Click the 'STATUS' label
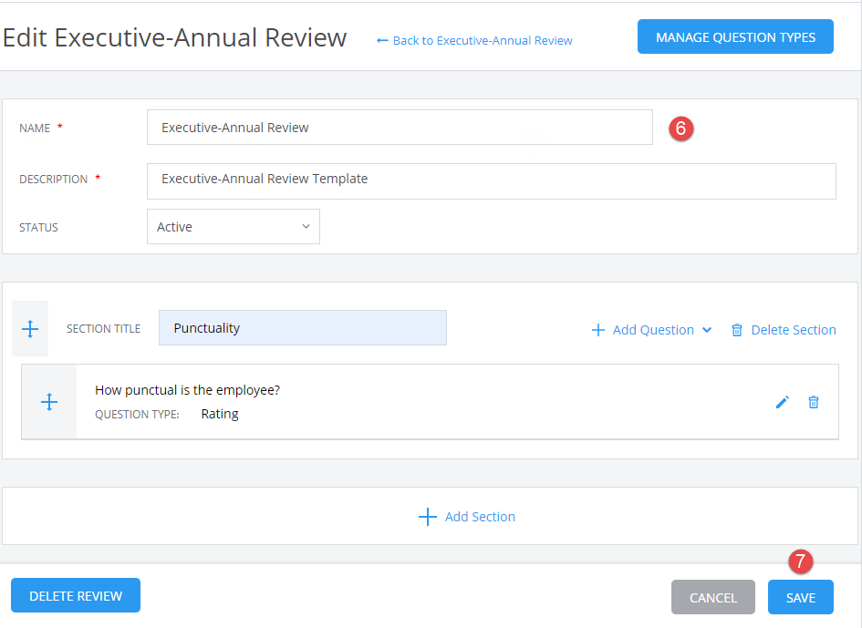This screenshot has height=628, width=862. click(x=38, y=228)
